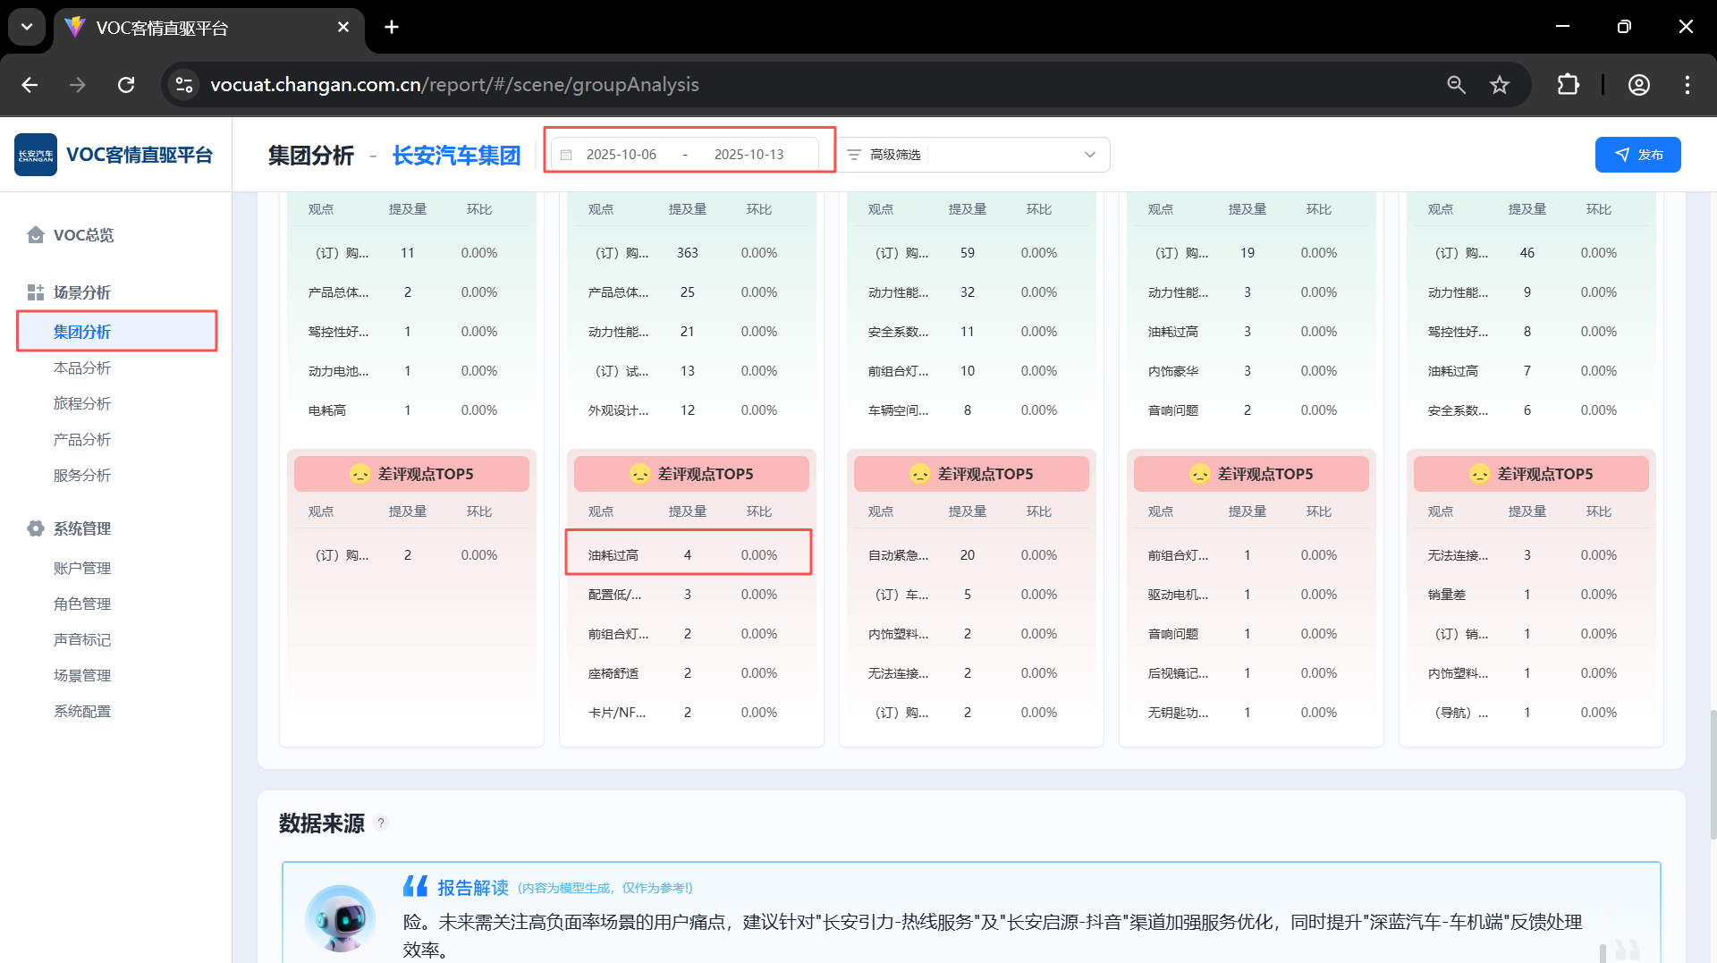Reload the page using the refresh icon
The width and height of the screenshot is (1717, 963).
tap(126, 85)
